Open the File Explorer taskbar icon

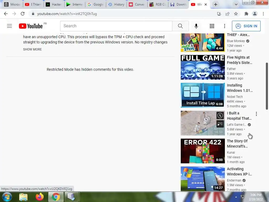coord(23,197)
